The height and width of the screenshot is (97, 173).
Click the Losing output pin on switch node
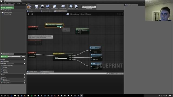[72, 57]
